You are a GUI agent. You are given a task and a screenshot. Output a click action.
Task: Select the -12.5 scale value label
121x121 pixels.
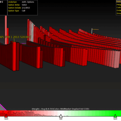6,119
